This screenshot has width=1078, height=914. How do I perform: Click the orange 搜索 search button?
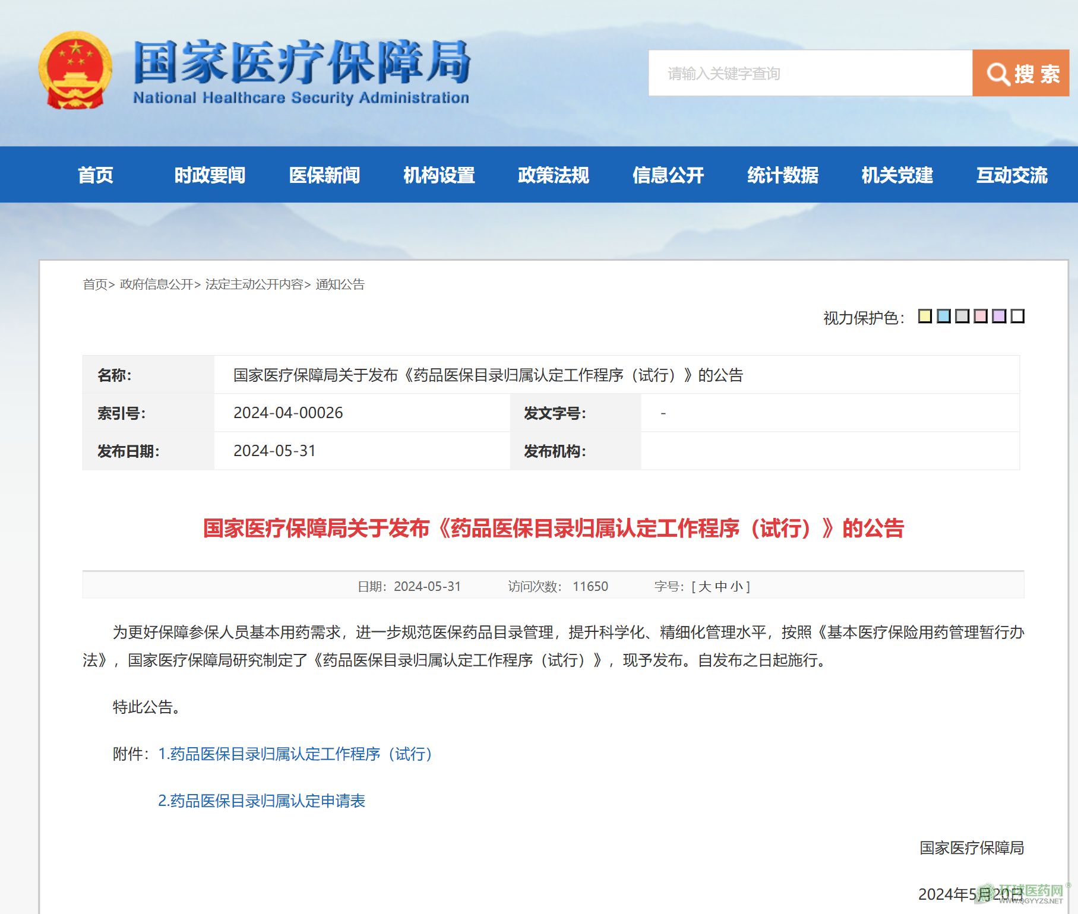1020,74
